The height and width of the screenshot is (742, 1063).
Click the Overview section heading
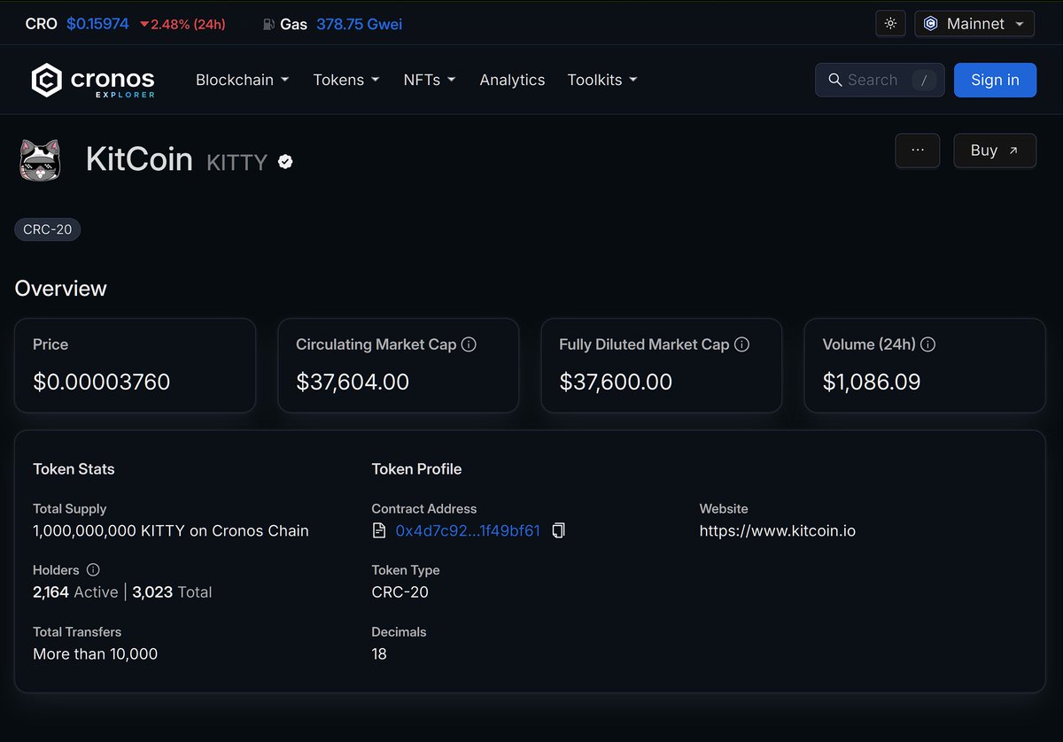click(61, 289)
